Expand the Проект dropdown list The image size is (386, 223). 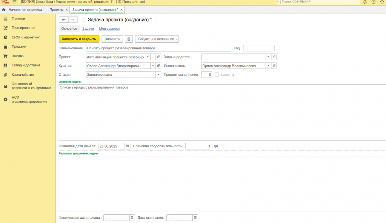(148, 57)
